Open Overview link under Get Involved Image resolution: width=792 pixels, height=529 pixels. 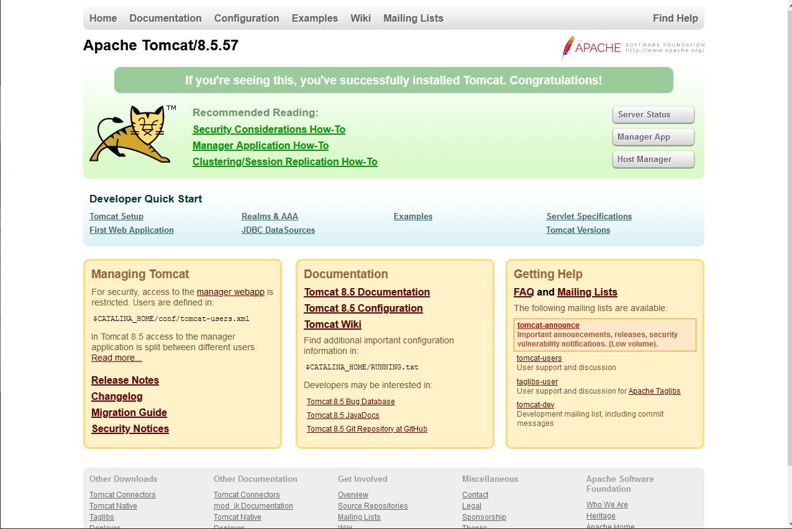click(353, 495)
